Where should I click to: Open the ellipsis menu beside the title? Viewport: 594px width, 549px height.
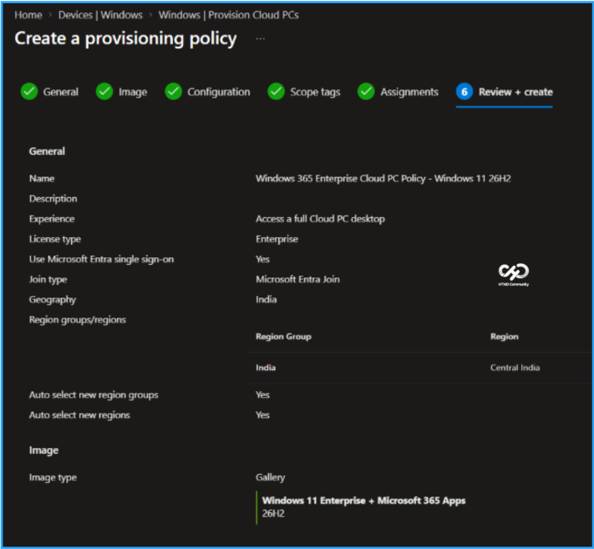click(x=261, y=38)
